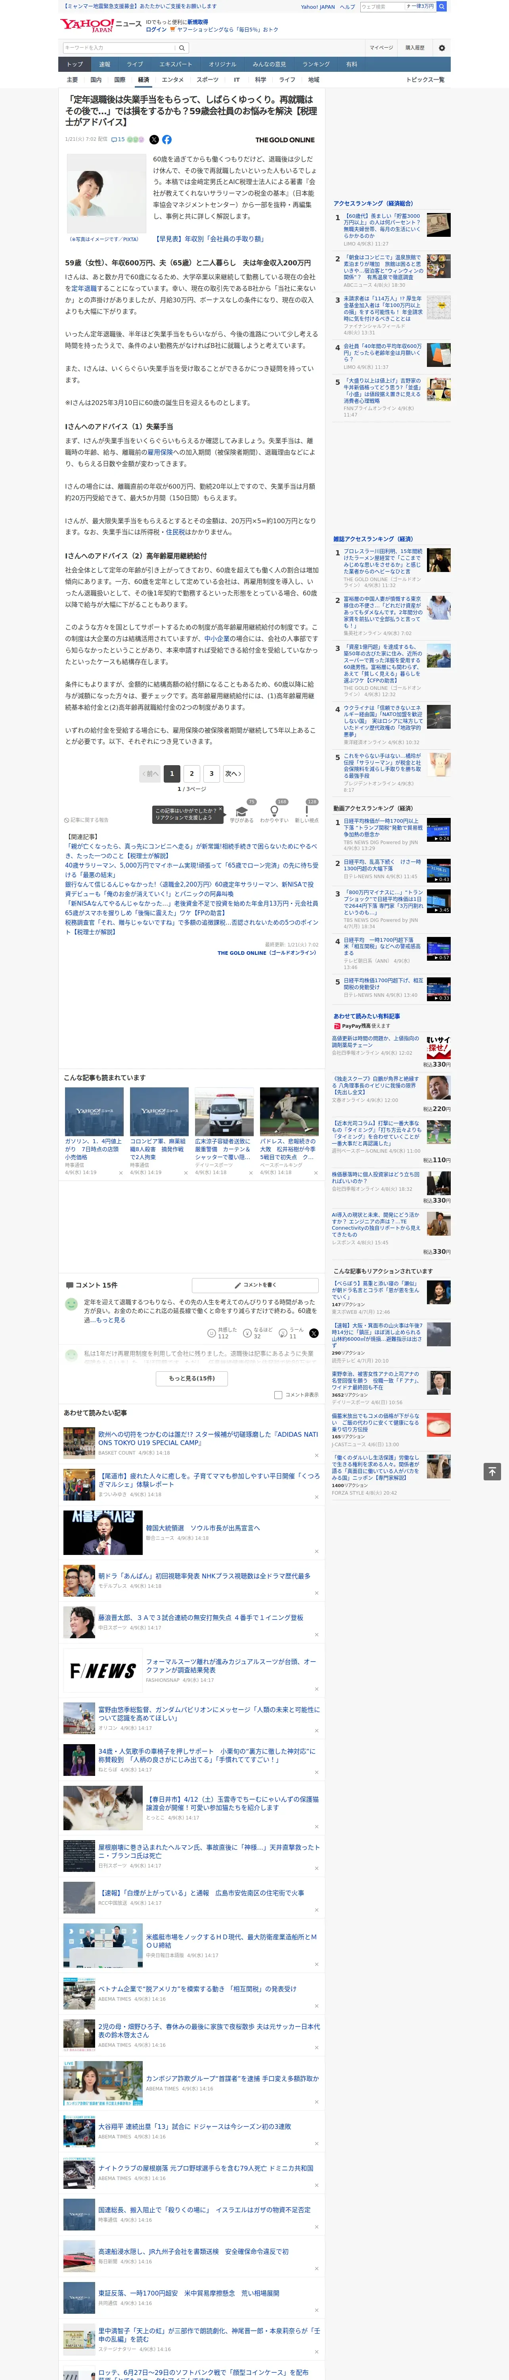Open the ランキング tab

[x=316, y=65]
